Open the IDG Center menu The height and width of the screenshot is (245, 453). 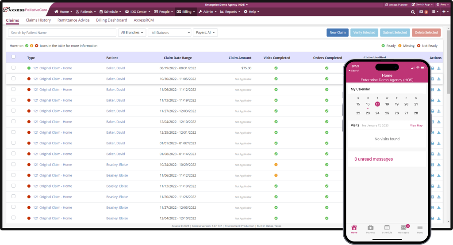[x=138, y=12]
